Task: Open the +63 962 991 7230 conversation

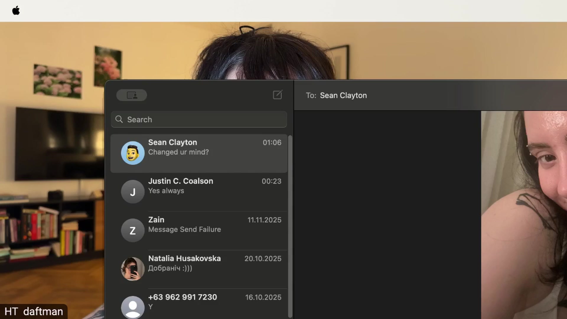Action: click(x=199, y=304)
